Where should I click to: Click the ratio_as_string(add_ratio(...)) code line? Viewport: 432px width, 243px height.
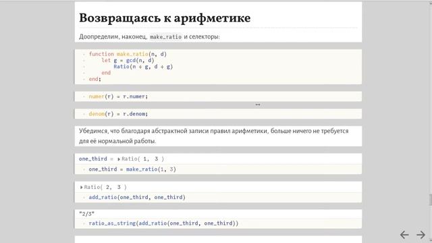(x=163, y=223)
